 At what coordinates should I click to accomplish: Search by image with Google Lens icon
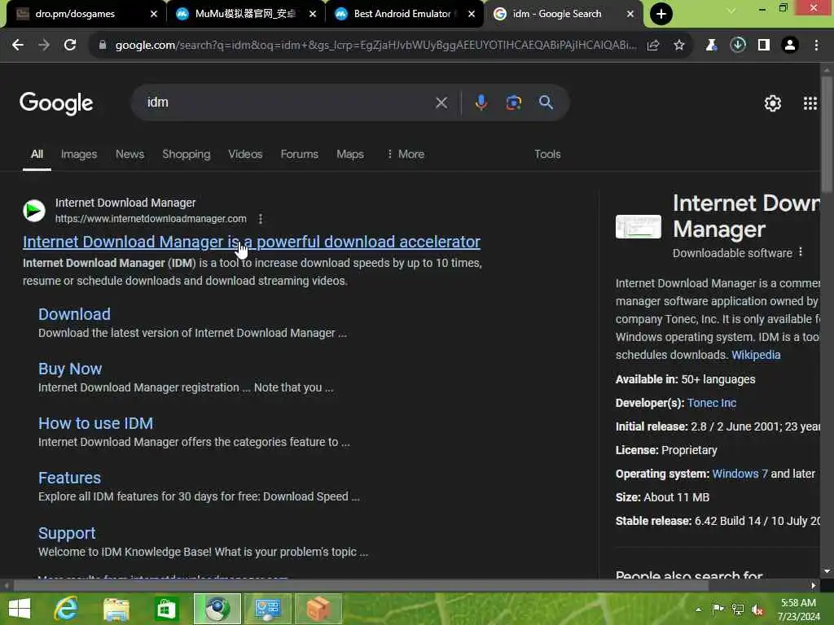[513, 103]
